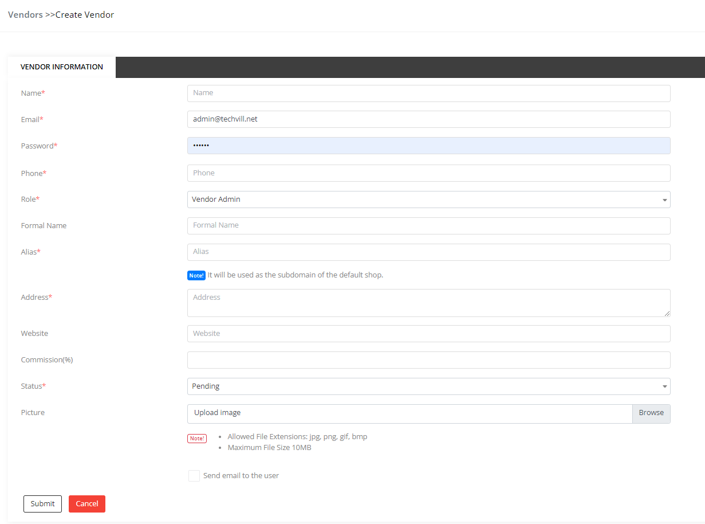Click the Phone input field
This screenshot has width=705, height=524.
coord(428,173)
